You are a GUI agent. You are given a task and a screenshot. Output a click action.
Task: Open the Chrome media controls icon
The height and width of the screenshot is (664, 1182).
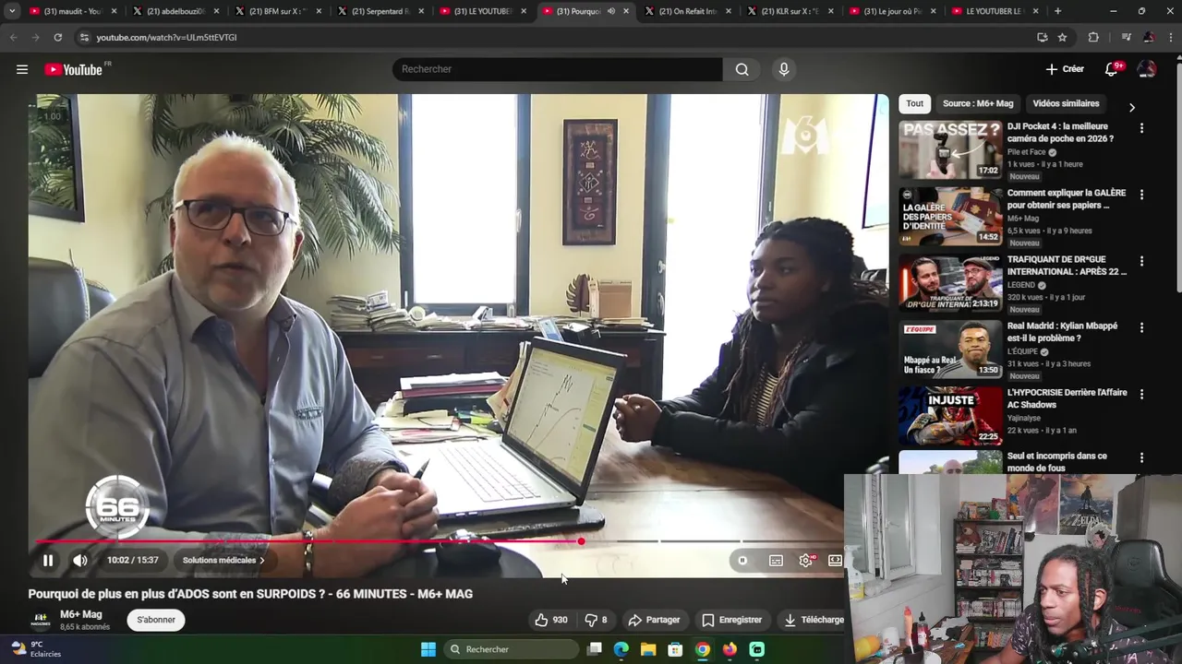coord(1126,37)
